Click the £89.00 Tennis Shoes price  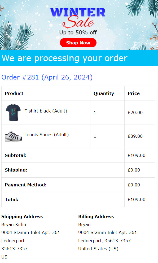pyautogui.click(x=135, y=136)
